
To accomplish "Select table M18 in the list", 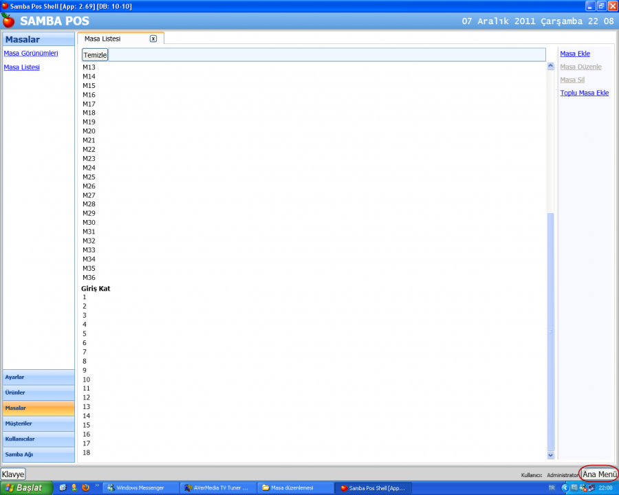I will click(x=89, y=113).
